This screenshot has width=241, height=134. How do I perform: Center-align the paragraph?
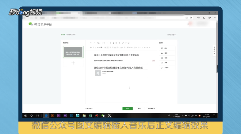tap(110, 48)
